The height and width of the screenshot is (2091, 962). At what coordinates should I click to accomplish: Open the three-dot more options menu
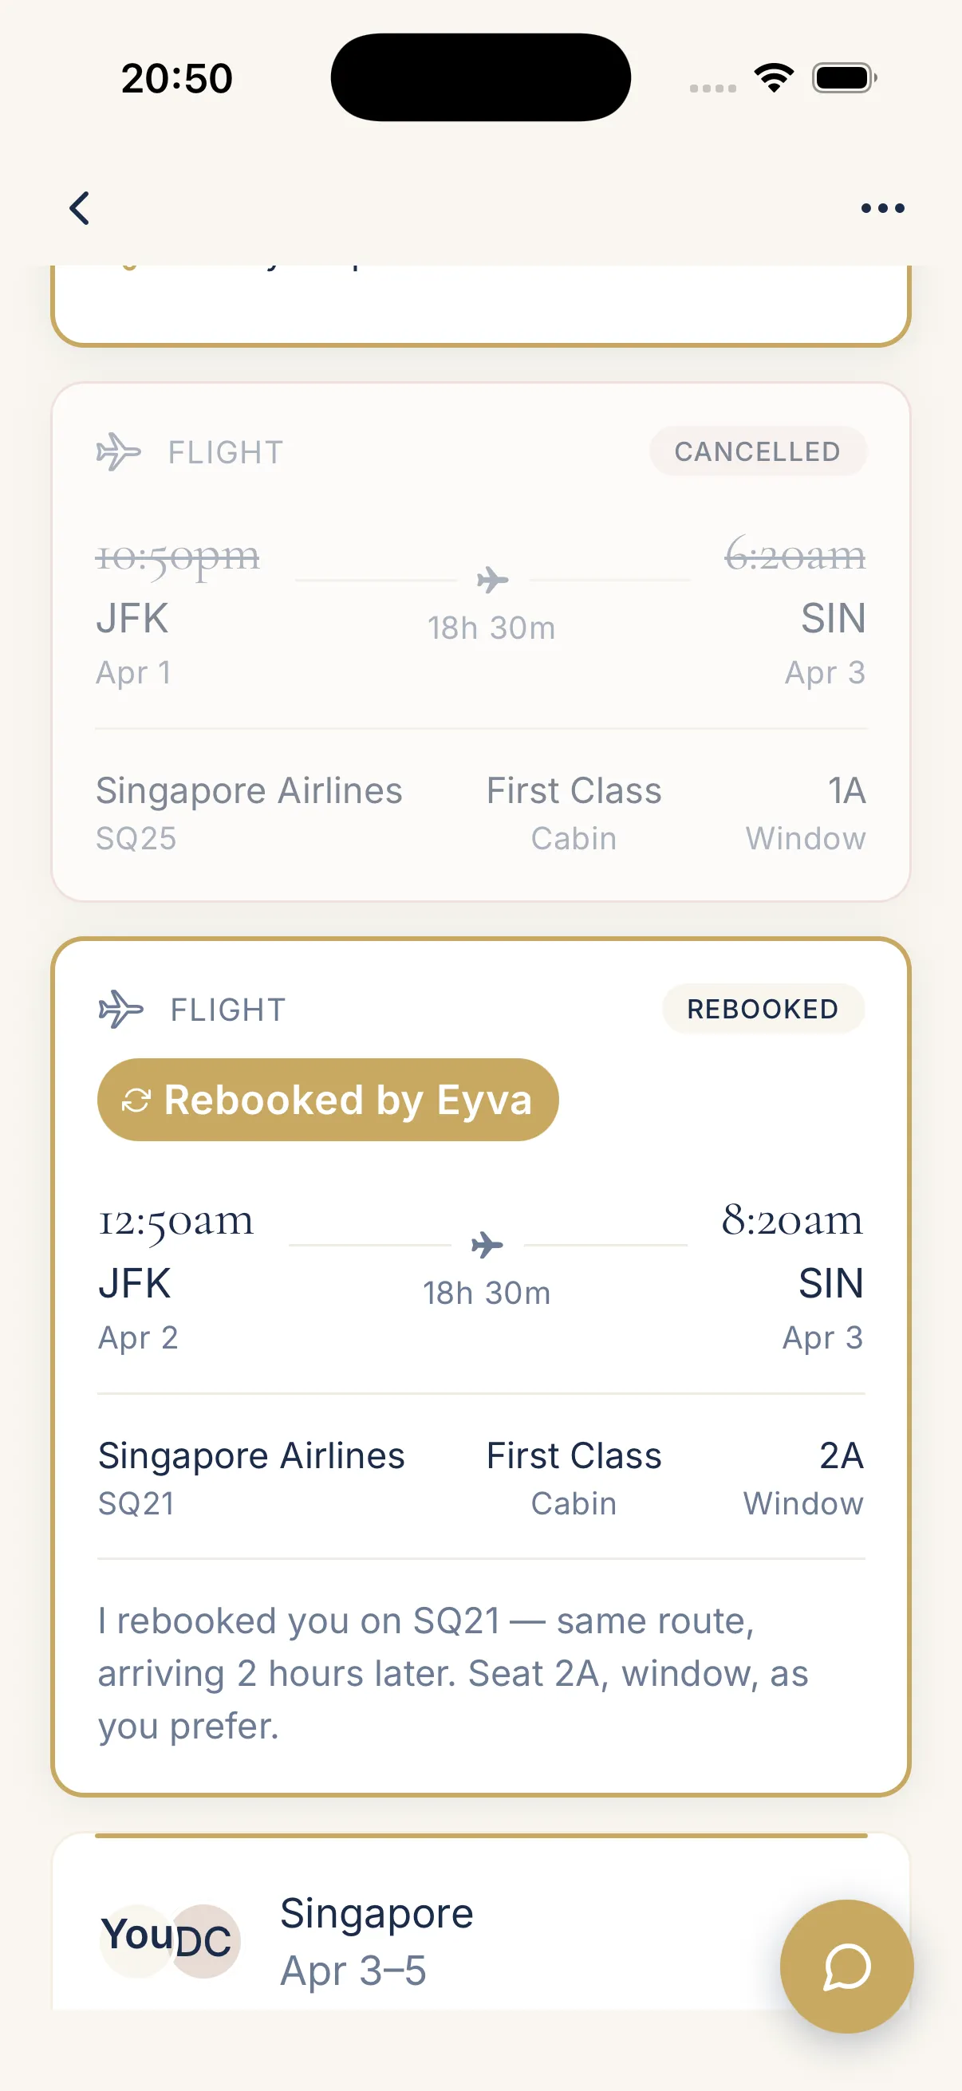point(881,209)
